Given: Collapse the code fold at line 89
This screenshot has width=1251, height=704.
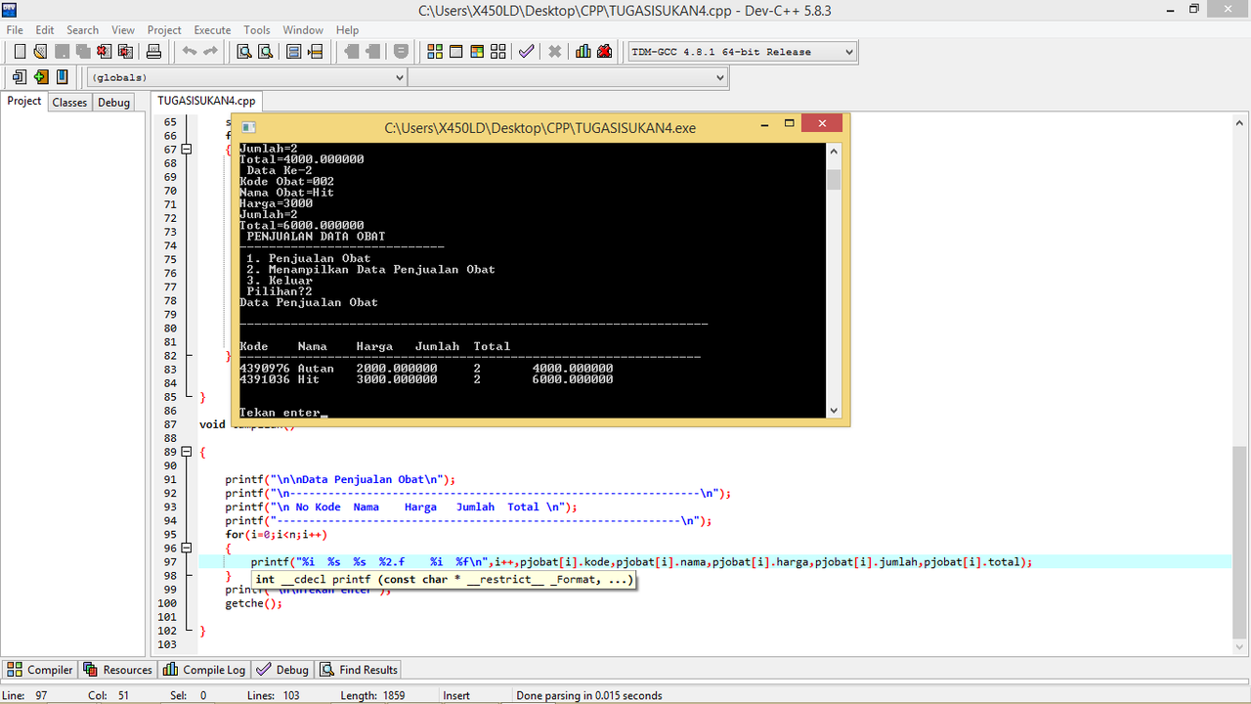Looking at the screenshot, I should [186, 452].
